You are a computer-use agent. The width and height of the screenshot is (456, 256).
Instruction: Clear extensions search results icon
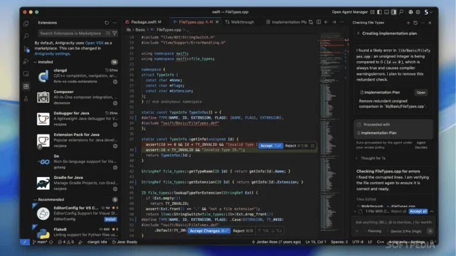(x=108, y=33)
